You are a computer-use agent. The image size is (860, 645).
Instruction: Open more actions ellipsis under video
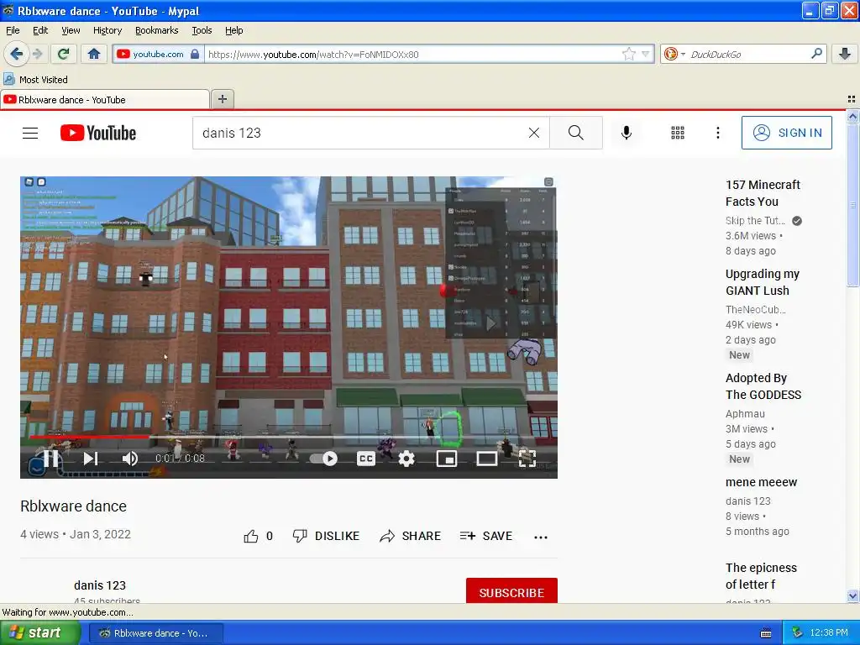tap(541, 537)
